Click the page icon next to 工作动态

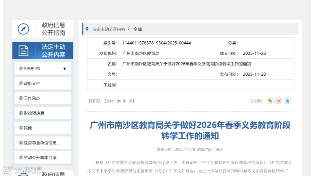point(21,98)
